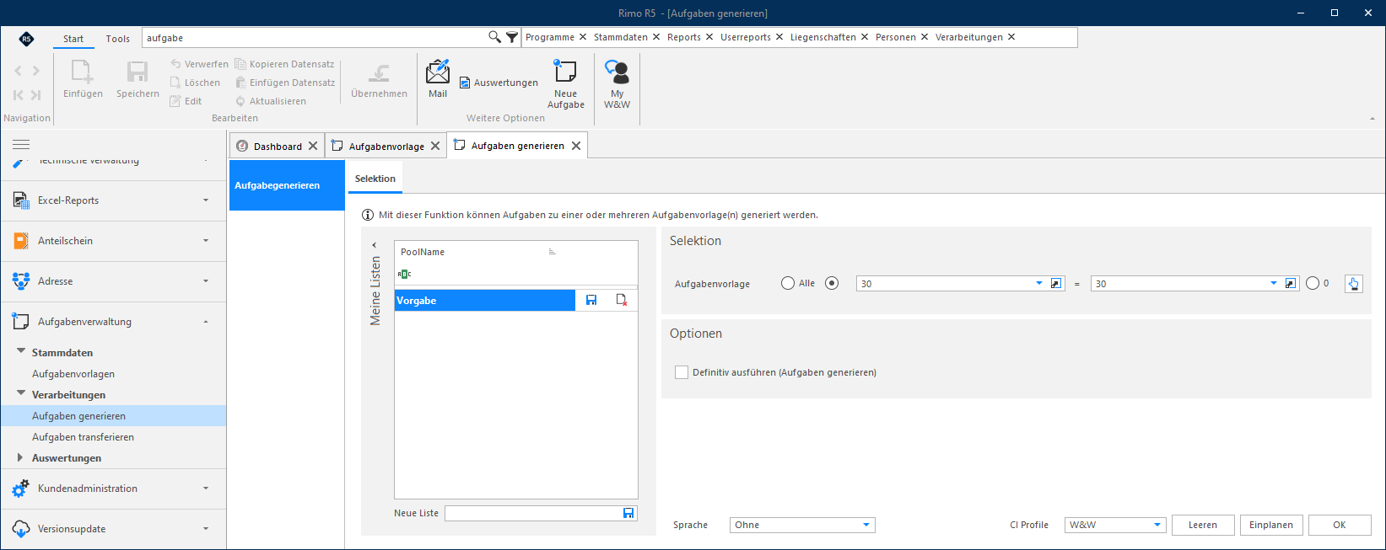
Task: Click the Adresse sidebar icon
Action: point(21,281)
